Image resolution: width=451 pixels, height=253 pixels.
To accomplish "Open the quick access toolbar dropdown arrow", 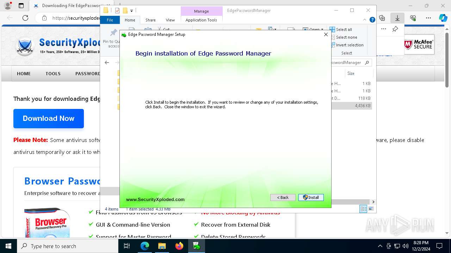I will click(131, 11).
